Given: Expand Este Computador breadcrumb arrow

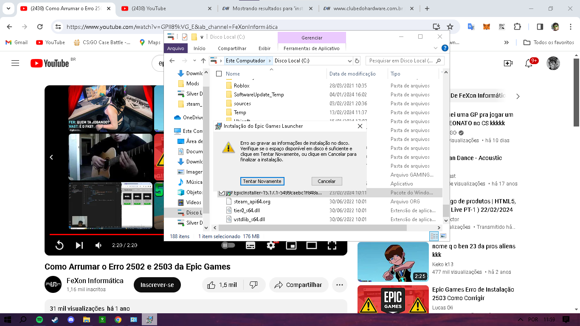Looking at the screenshot, I should tap(269, 61).
